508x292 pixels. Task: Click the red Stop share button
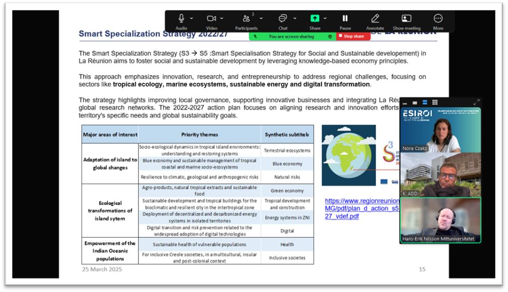(x=353, y=36)
